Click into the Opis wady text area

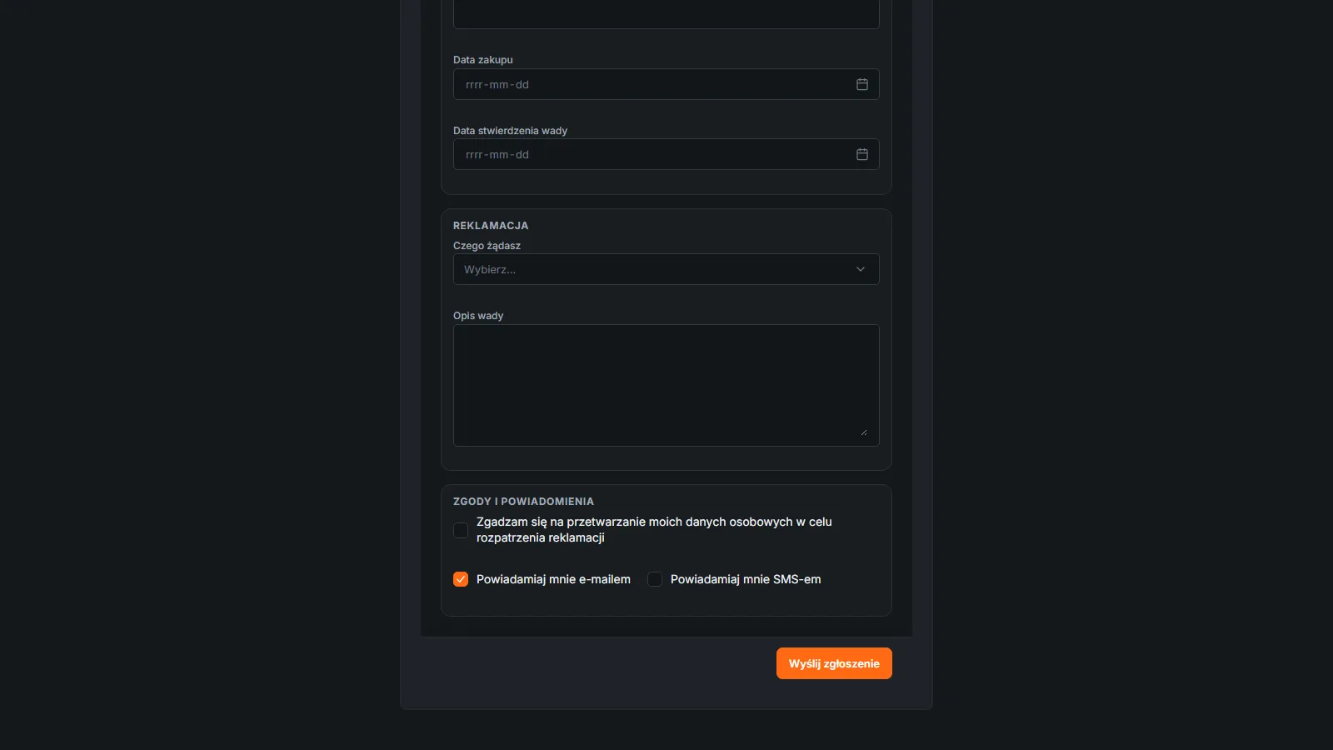click(x=666, y=385)
